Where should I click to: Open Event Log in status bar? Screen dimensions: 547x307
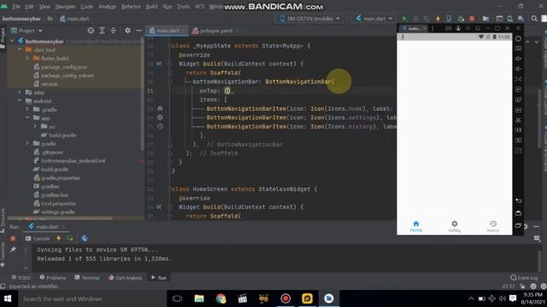[x=524, y=278]
